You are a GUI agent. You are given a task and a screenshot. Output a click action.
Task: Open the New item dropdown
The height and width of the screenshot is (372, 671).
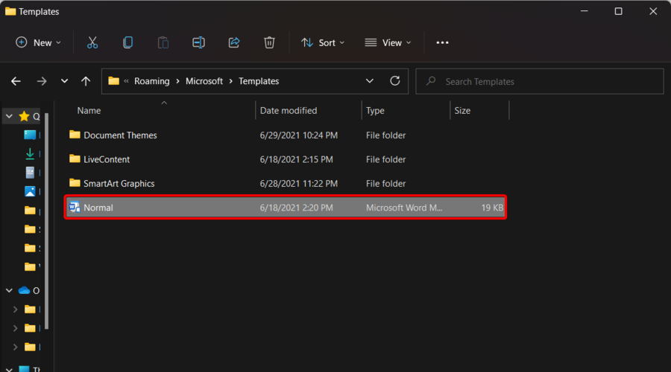(39, 42)
